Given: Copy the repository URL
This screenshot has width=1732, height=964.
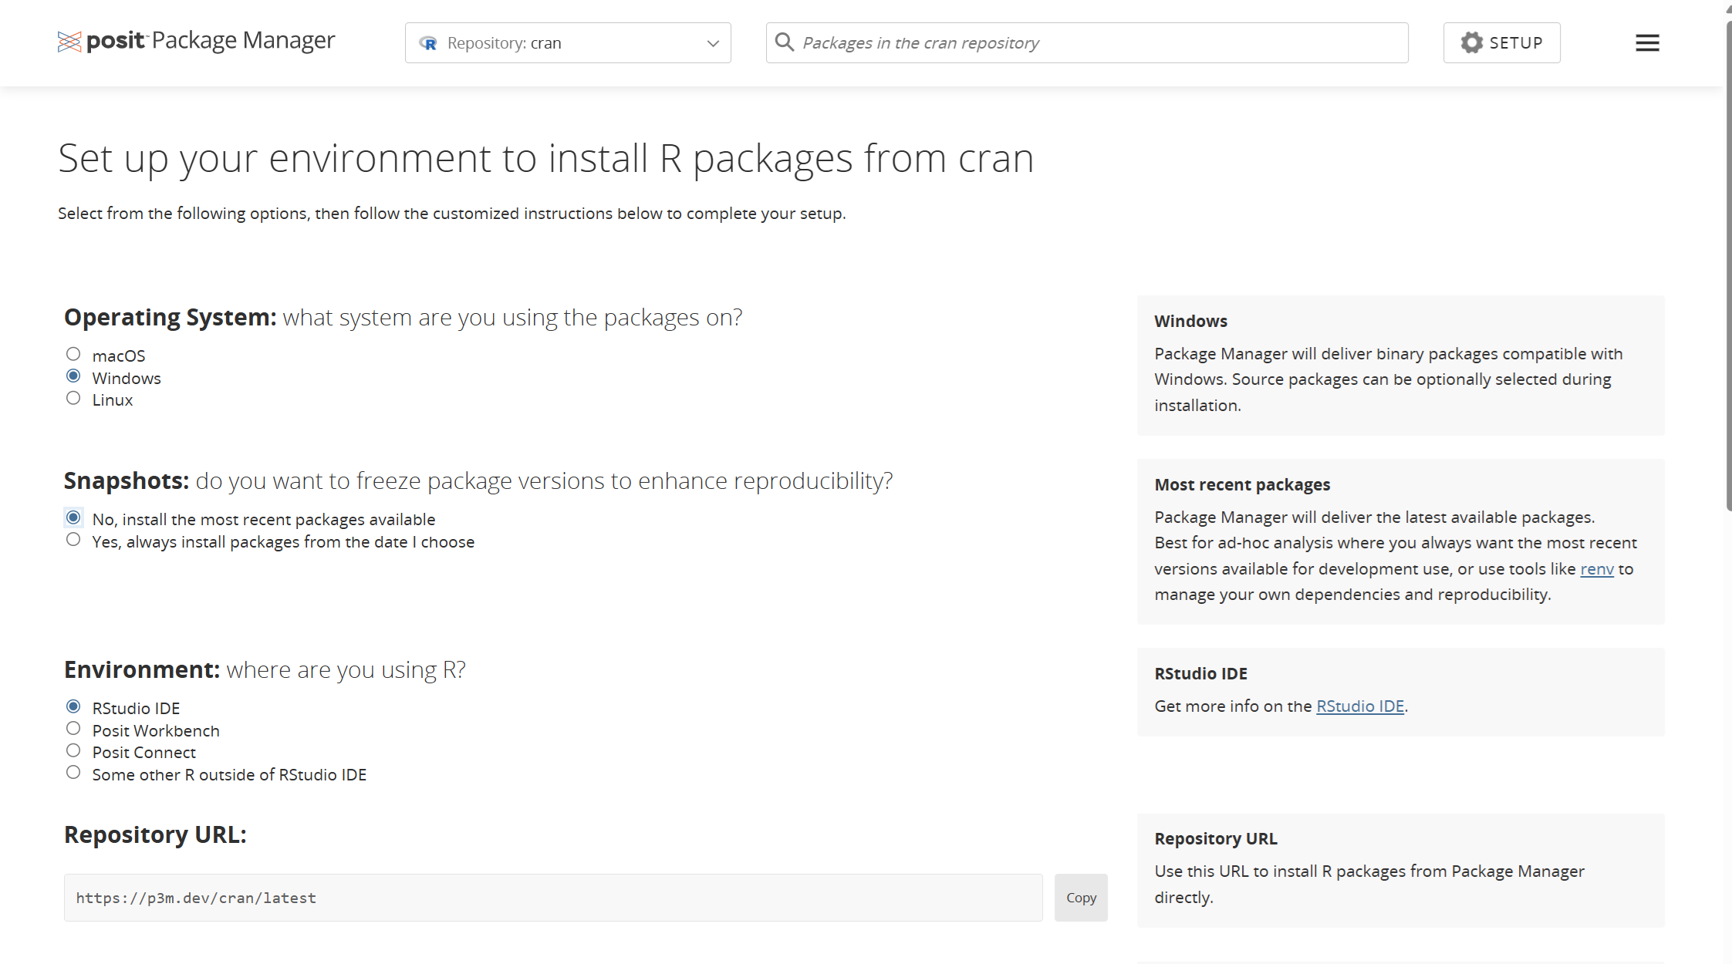Looking at the screenshot, I should coord(1080,898).
